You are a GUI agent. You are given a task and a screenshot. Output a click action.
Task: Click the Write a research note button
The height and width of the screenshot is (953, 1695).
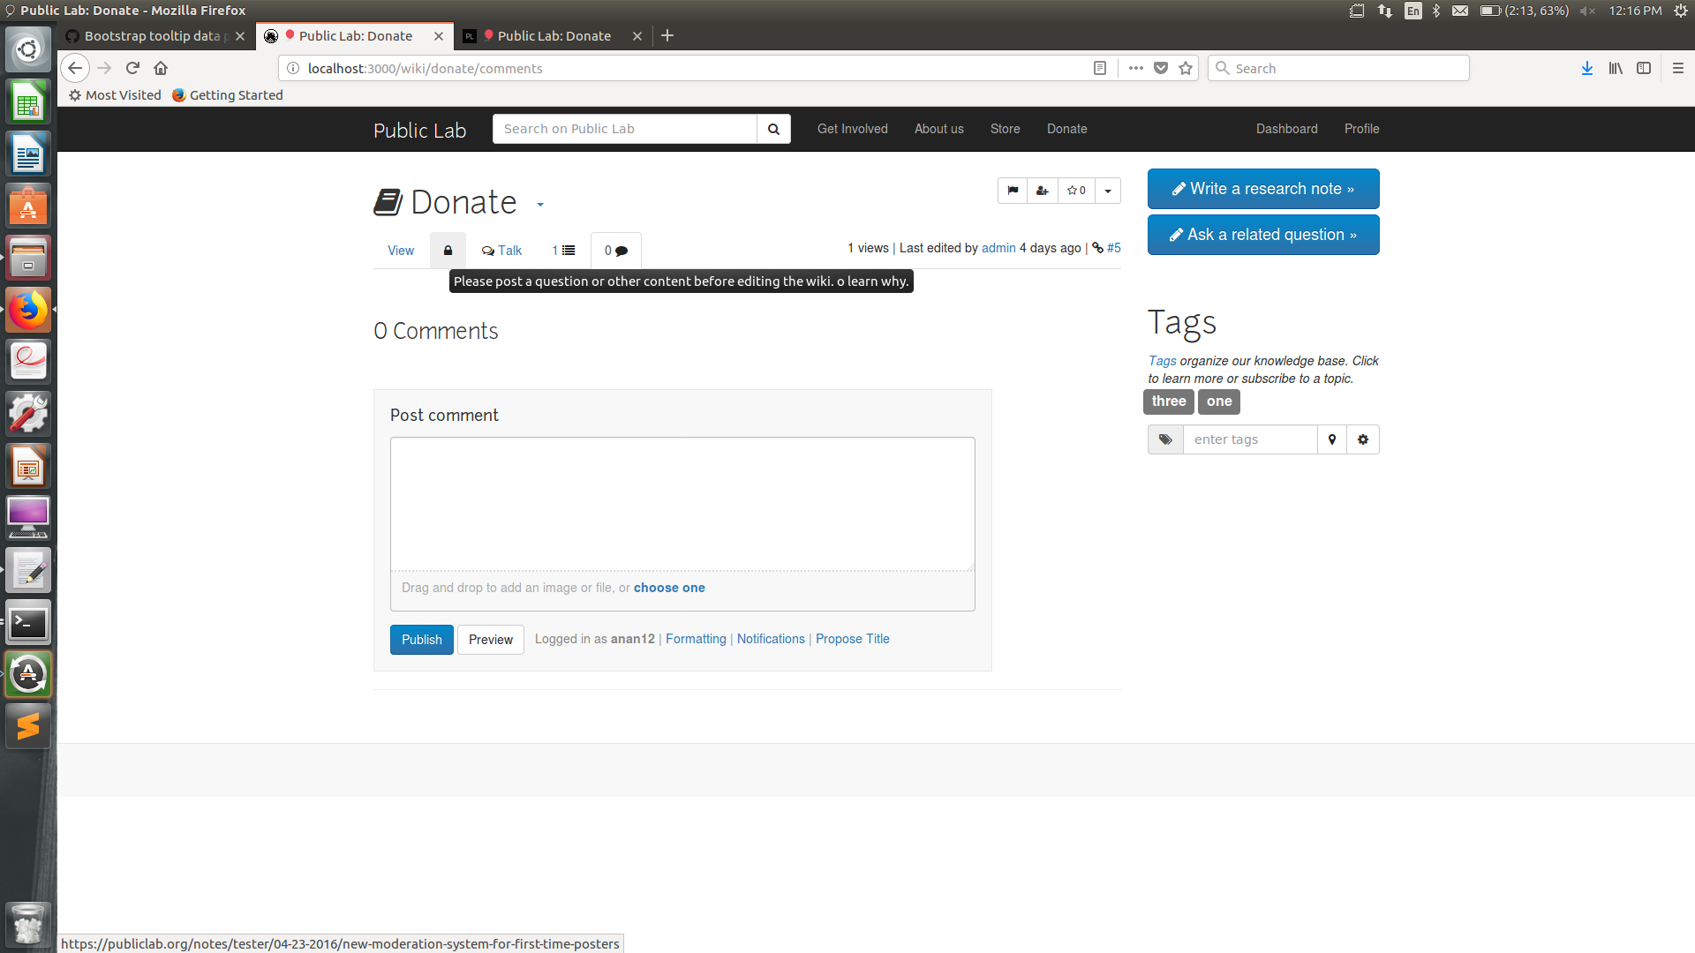click(1262, 189)
